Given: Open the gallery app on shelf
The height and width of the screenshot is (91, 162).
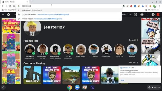Looking at the screenshot, I should 85,87.
